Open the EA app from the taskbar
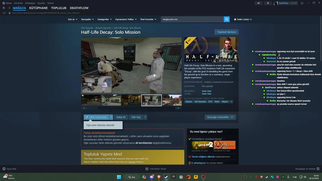The width and height of the screenshot is (322, 181). click(188, 177)
